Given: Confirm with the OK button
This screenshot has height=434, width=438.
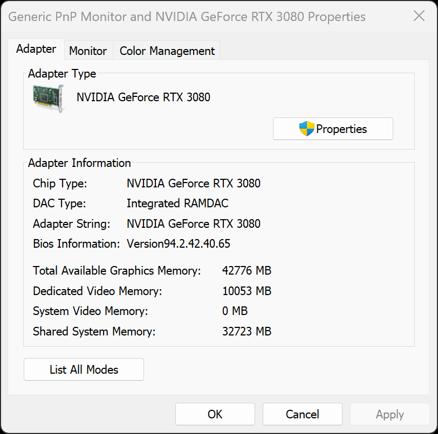Looking at the screenshot, I should [215, 414].
